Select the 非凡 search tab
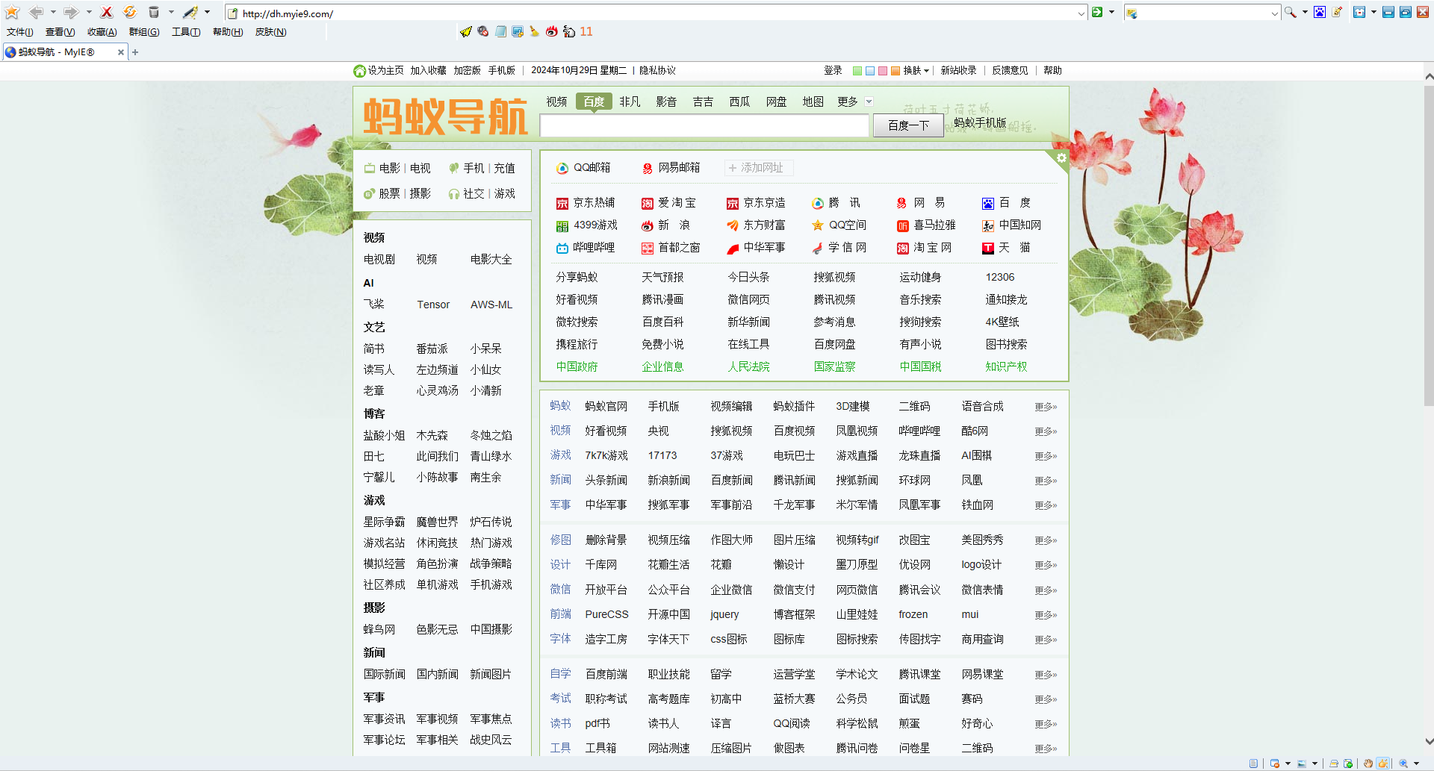The width and height of the screenshot is (1434, 771). (x=630, y=102)
